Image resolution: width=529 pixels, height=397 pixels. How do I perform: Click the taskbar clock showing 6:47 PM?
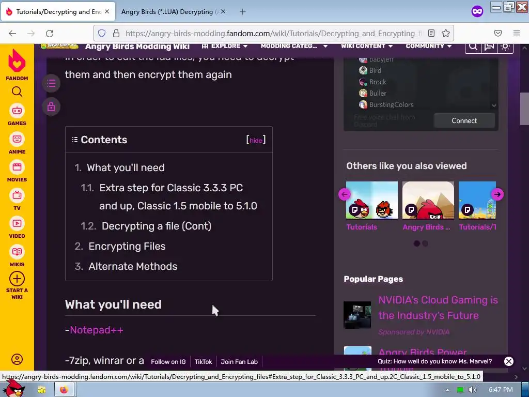tap(501, 390)
